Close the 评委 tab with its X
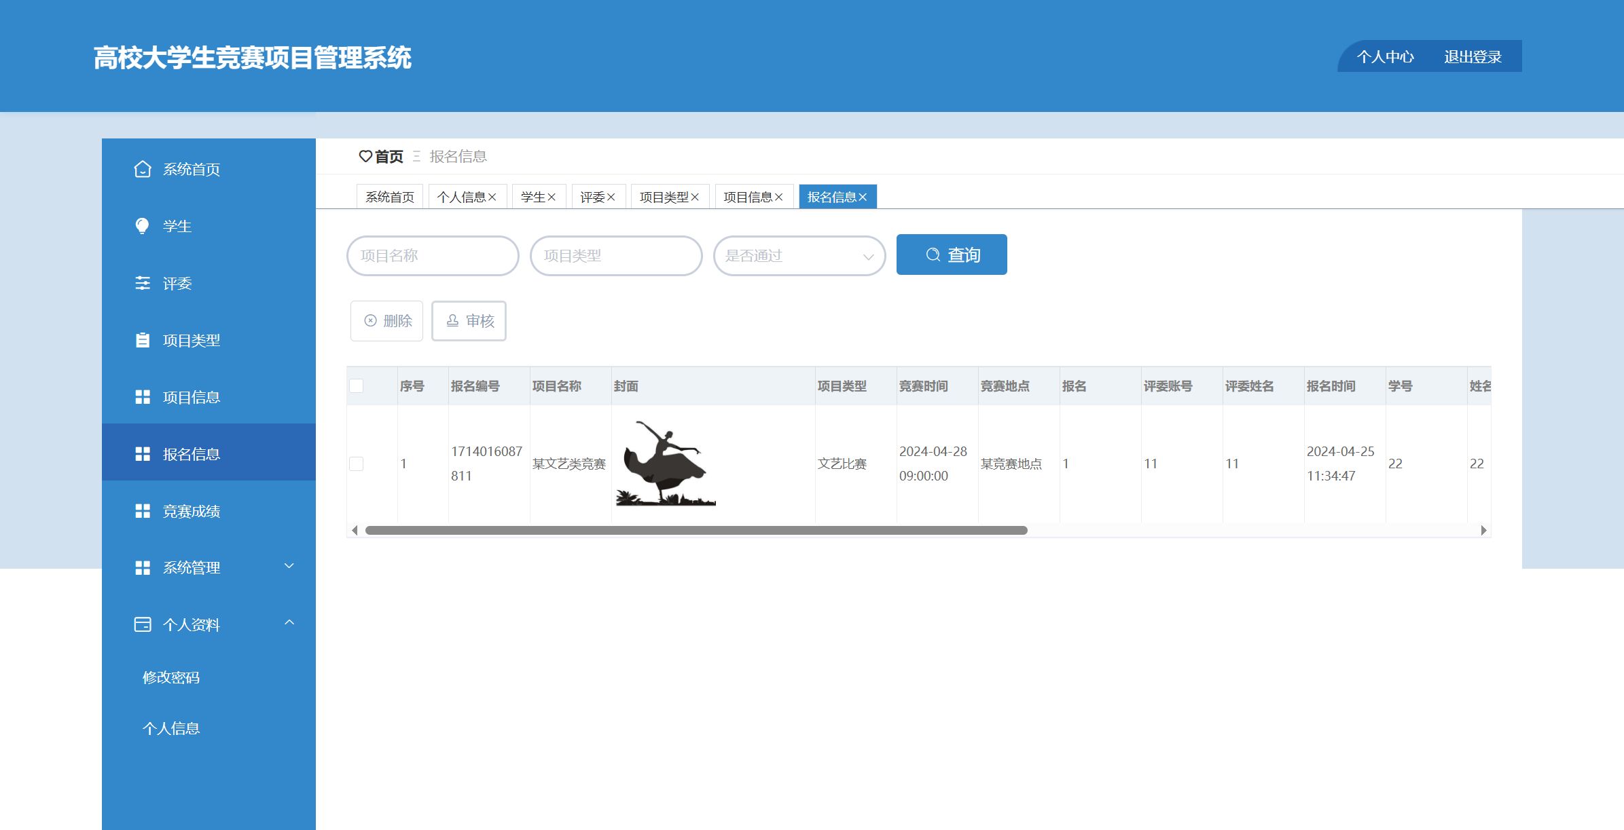The height and width of the screenshot is (830, 1624). 611,197
